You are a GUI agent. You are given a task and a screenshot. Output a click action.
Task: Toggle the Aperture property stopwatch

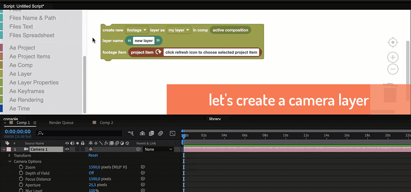coord(21,185)
